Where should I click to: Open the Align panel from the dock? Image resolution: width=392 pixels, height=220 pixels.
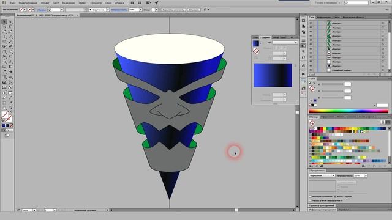coord(303,26)
